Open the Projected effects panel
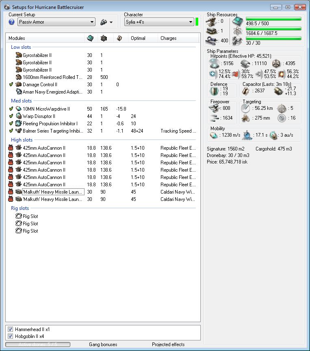Image resolution: width=310 pixels, height=351 pixels. tap(168, 344)
